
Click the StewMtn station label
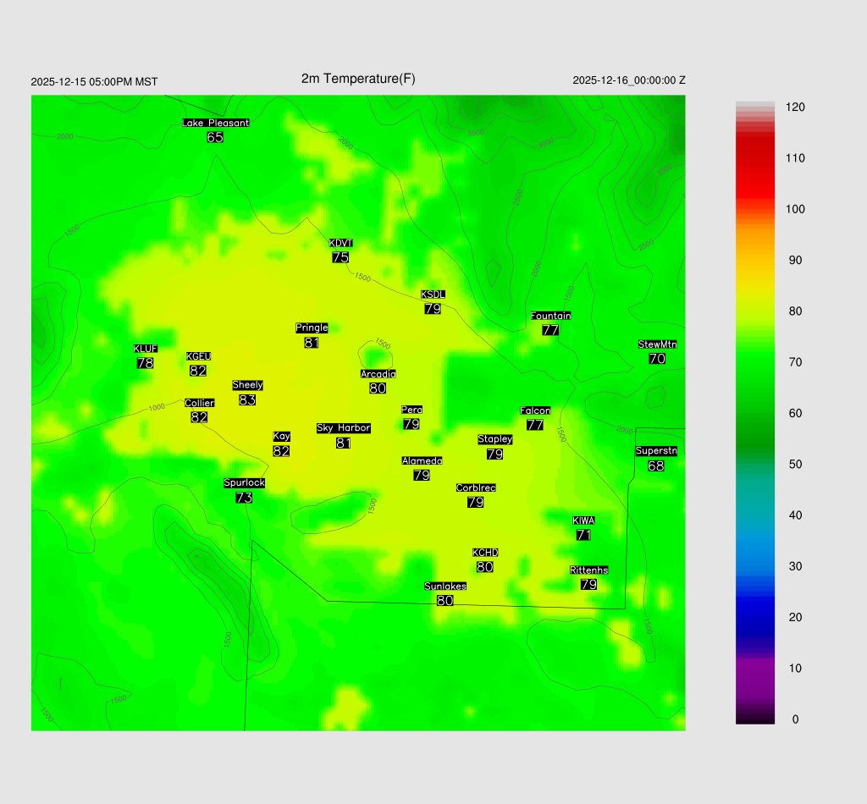[x=657, y=344]
